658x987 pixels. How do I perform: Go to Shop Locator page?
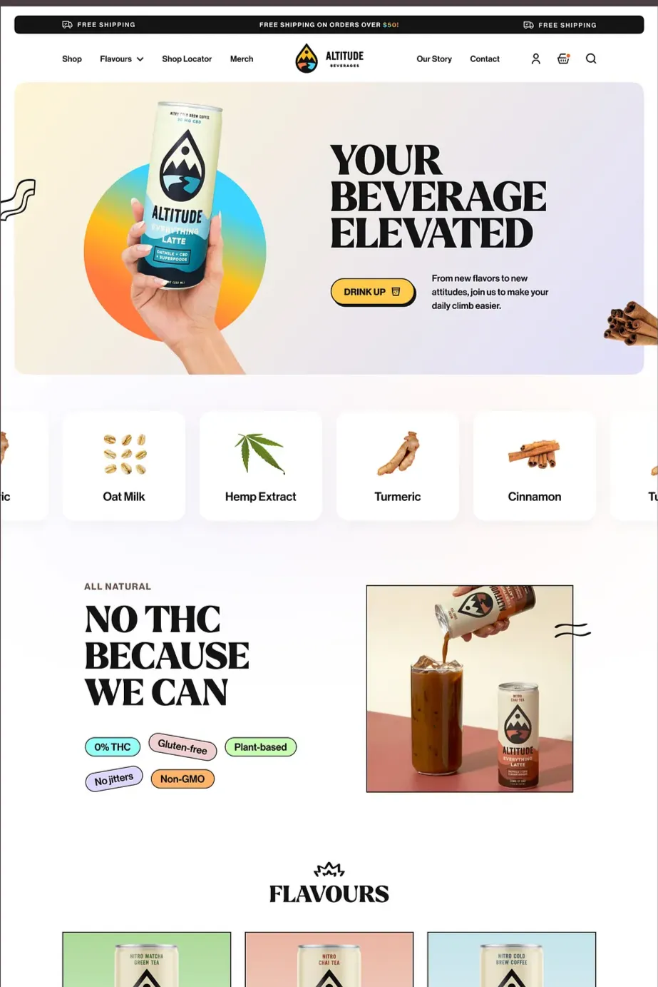click(187, 59)
